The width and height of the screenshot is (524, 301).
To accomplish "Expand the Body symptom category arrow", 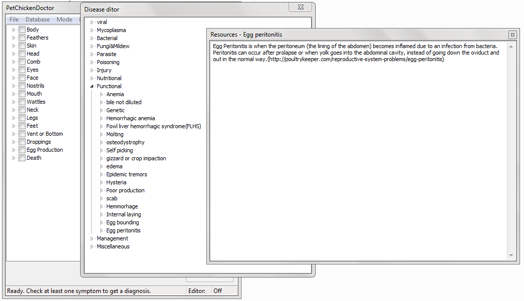I will click(14, 30).
